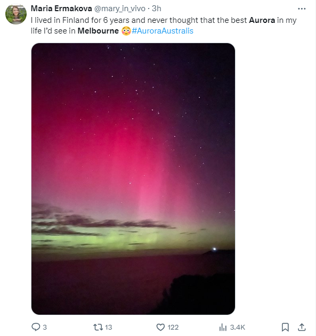Click the 122 likes count
This screenshot has height=336, width=316.
(173, 327)
